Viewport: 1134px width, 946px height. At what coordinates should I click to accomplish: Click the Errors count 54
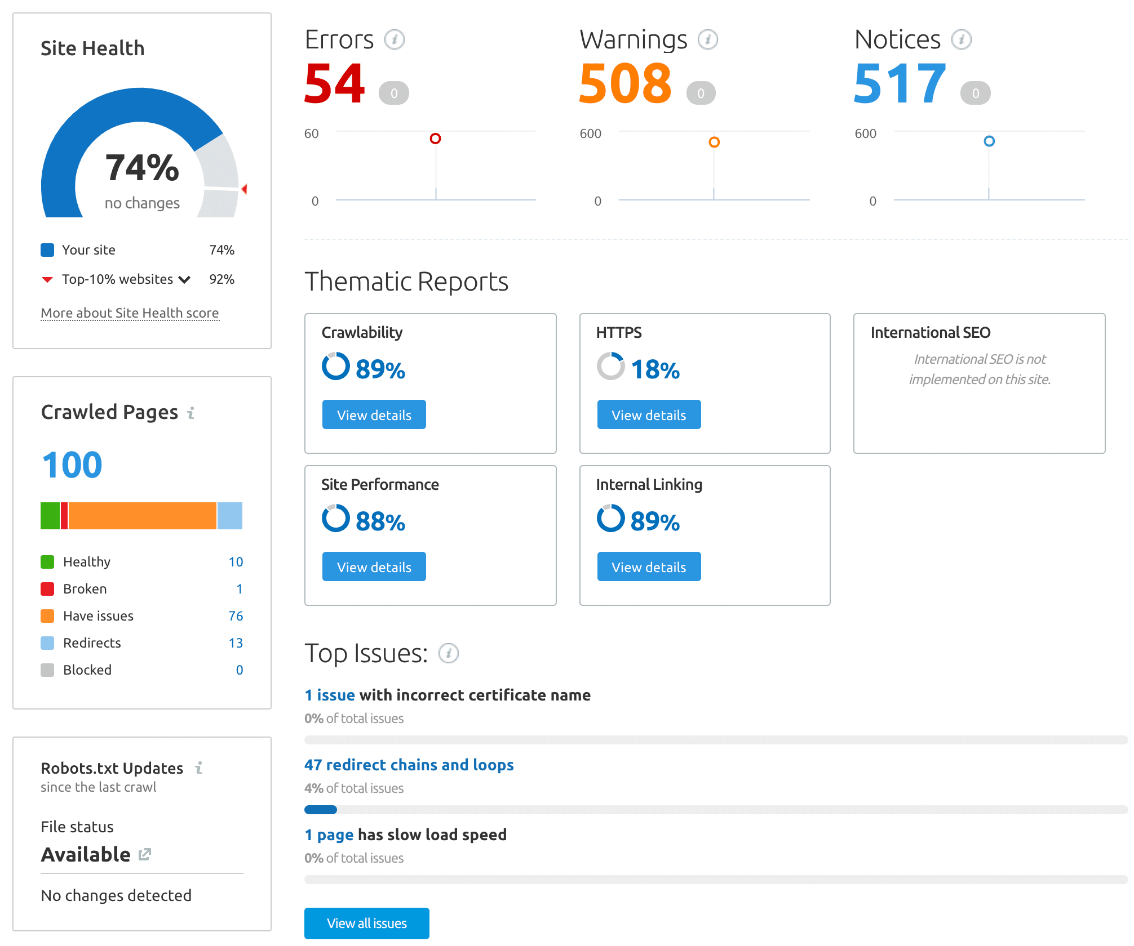pos(335,83)
